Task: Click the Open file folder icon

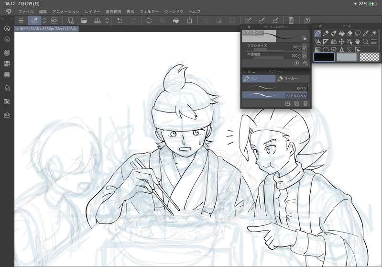Action: click(84, 21)
